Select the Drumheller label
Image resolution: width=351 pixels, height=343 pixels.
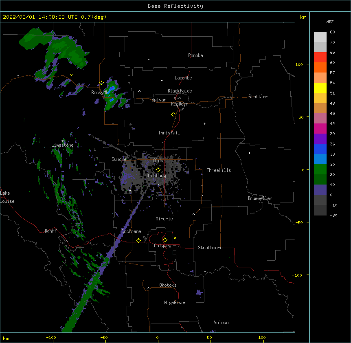tap(260, 198)
